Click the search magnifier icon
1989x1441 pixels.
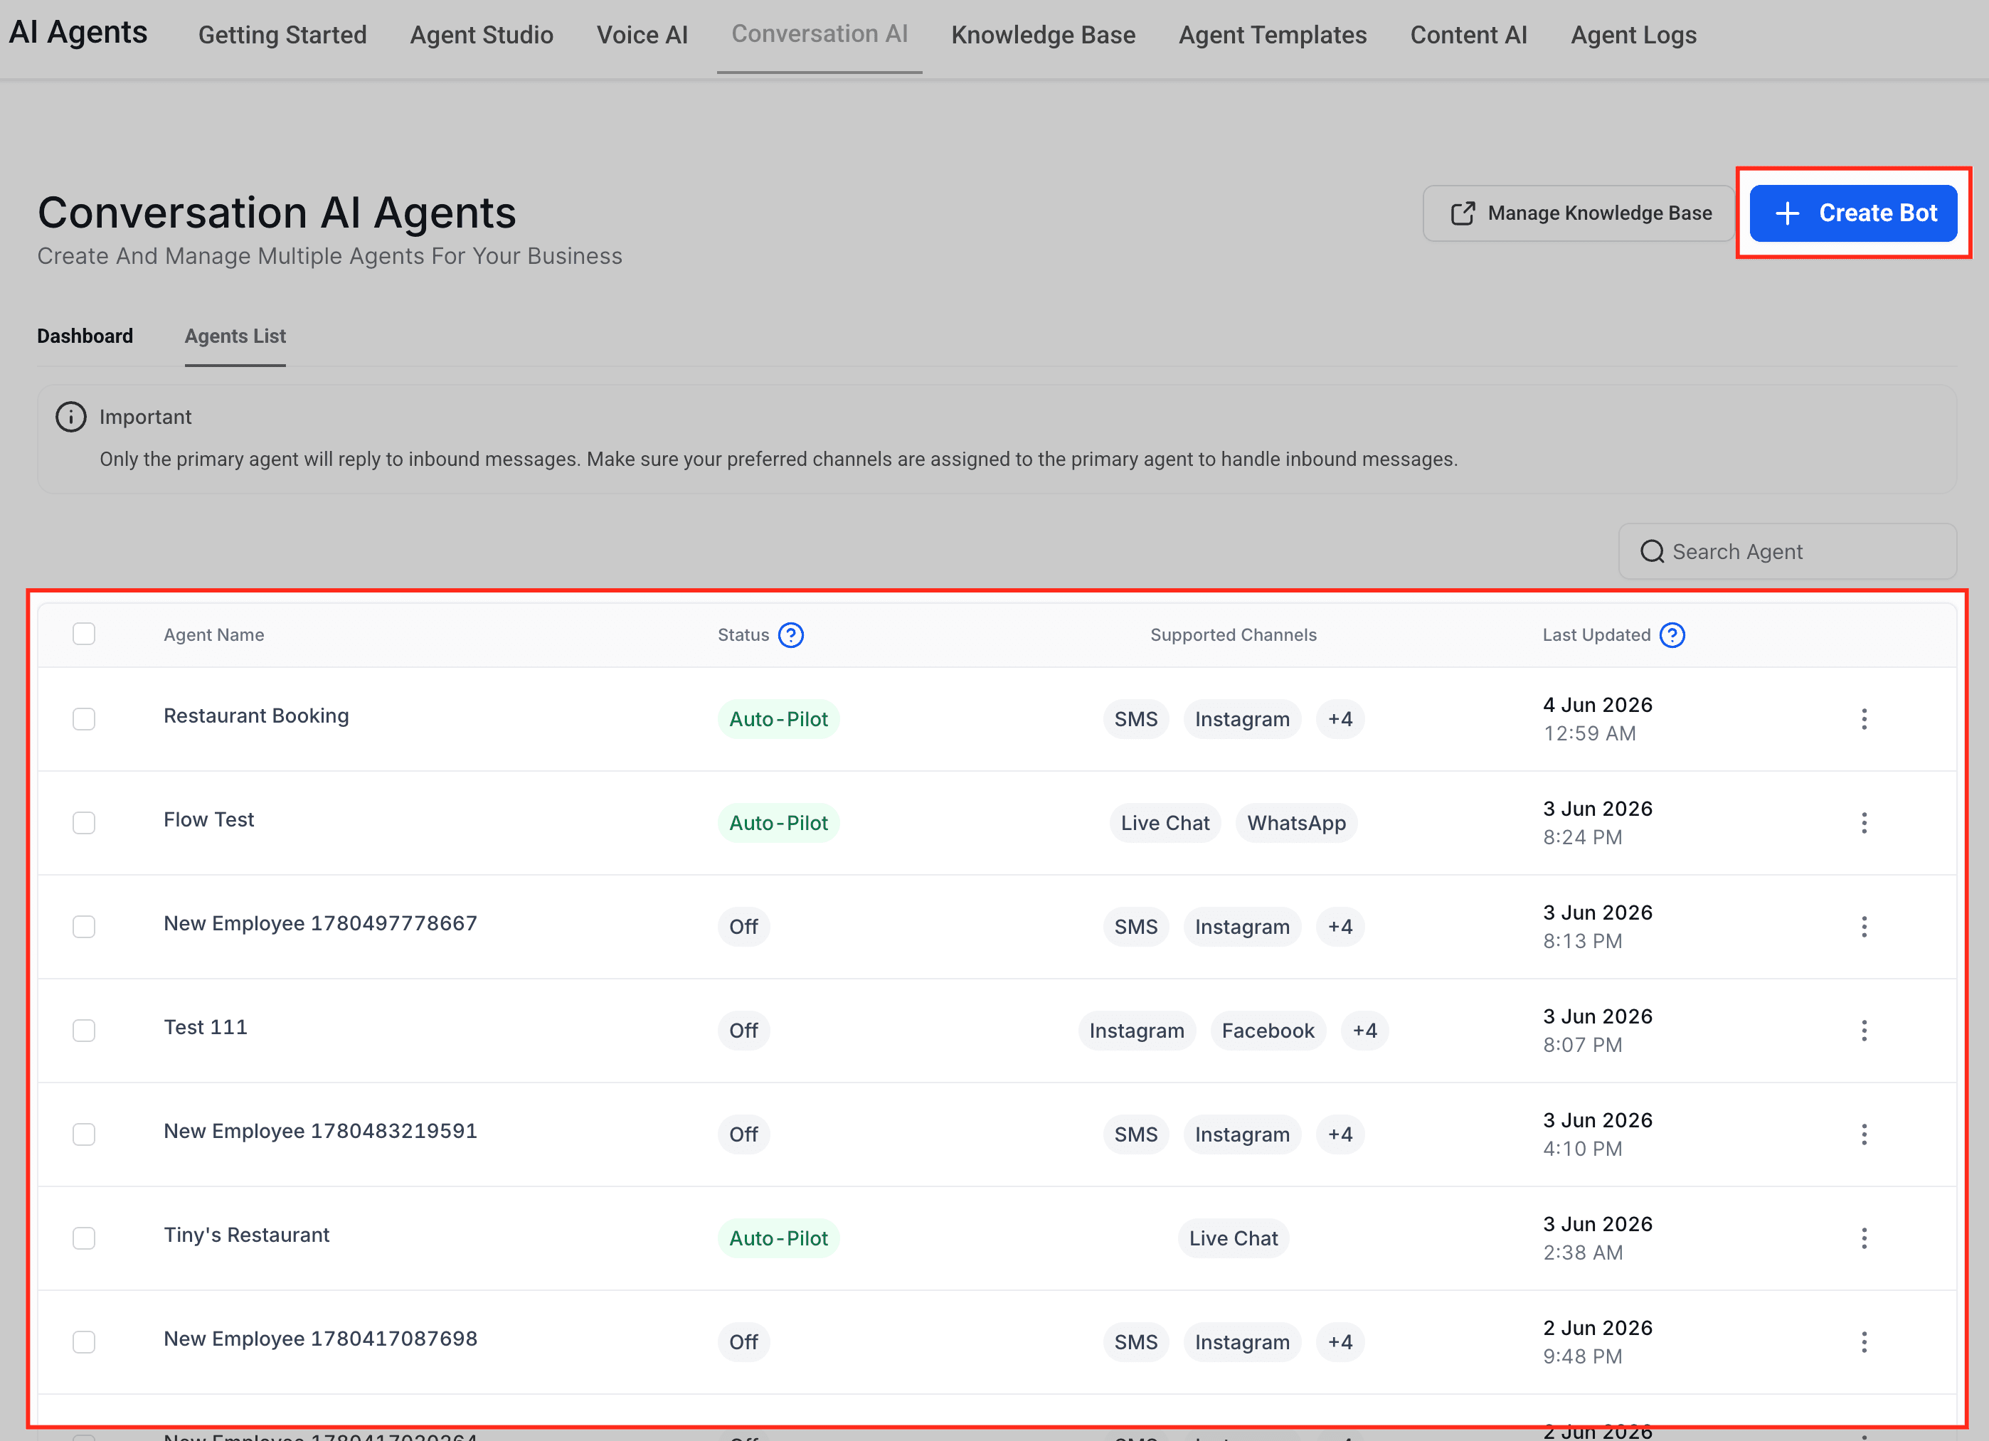(1653, 552)
